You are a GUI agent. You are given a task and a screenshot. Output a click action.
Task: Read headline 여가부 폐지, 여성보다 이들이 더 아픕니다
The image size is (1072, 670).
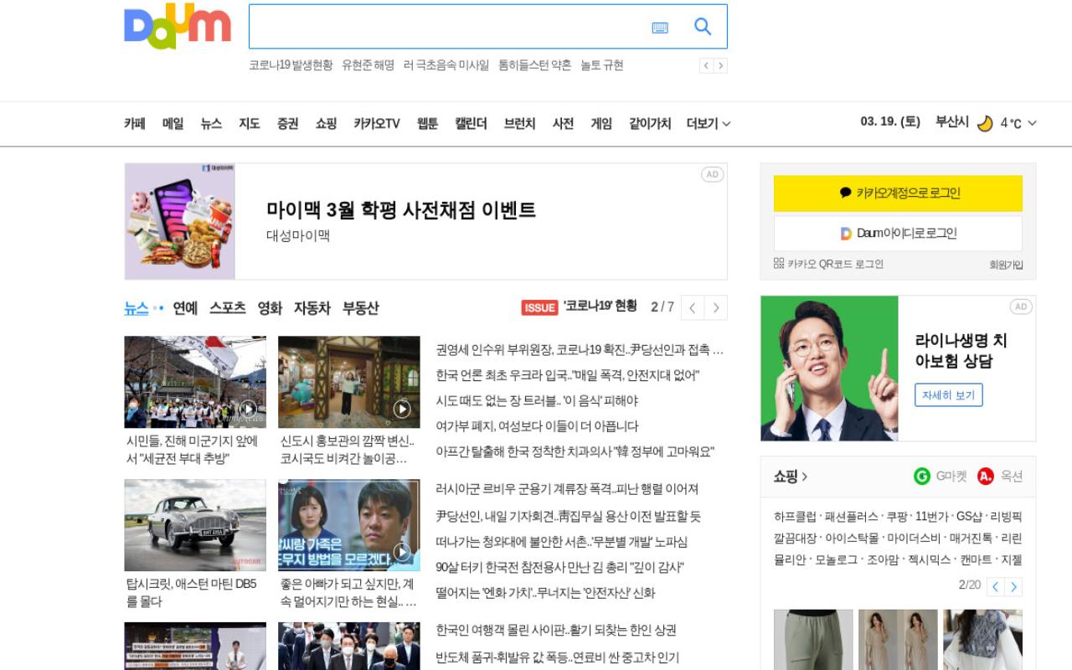coord(537,425)
